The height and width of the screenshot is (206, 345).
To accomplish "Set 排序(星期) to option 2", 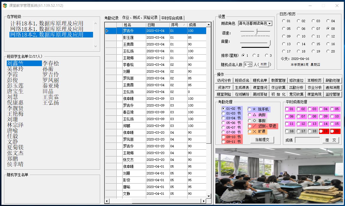I will click(x=255, y=55).
